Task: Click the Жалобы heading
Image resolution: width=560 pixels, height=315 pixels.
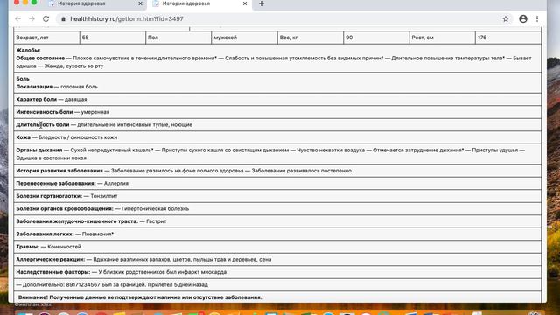Action: coord(28,51)
